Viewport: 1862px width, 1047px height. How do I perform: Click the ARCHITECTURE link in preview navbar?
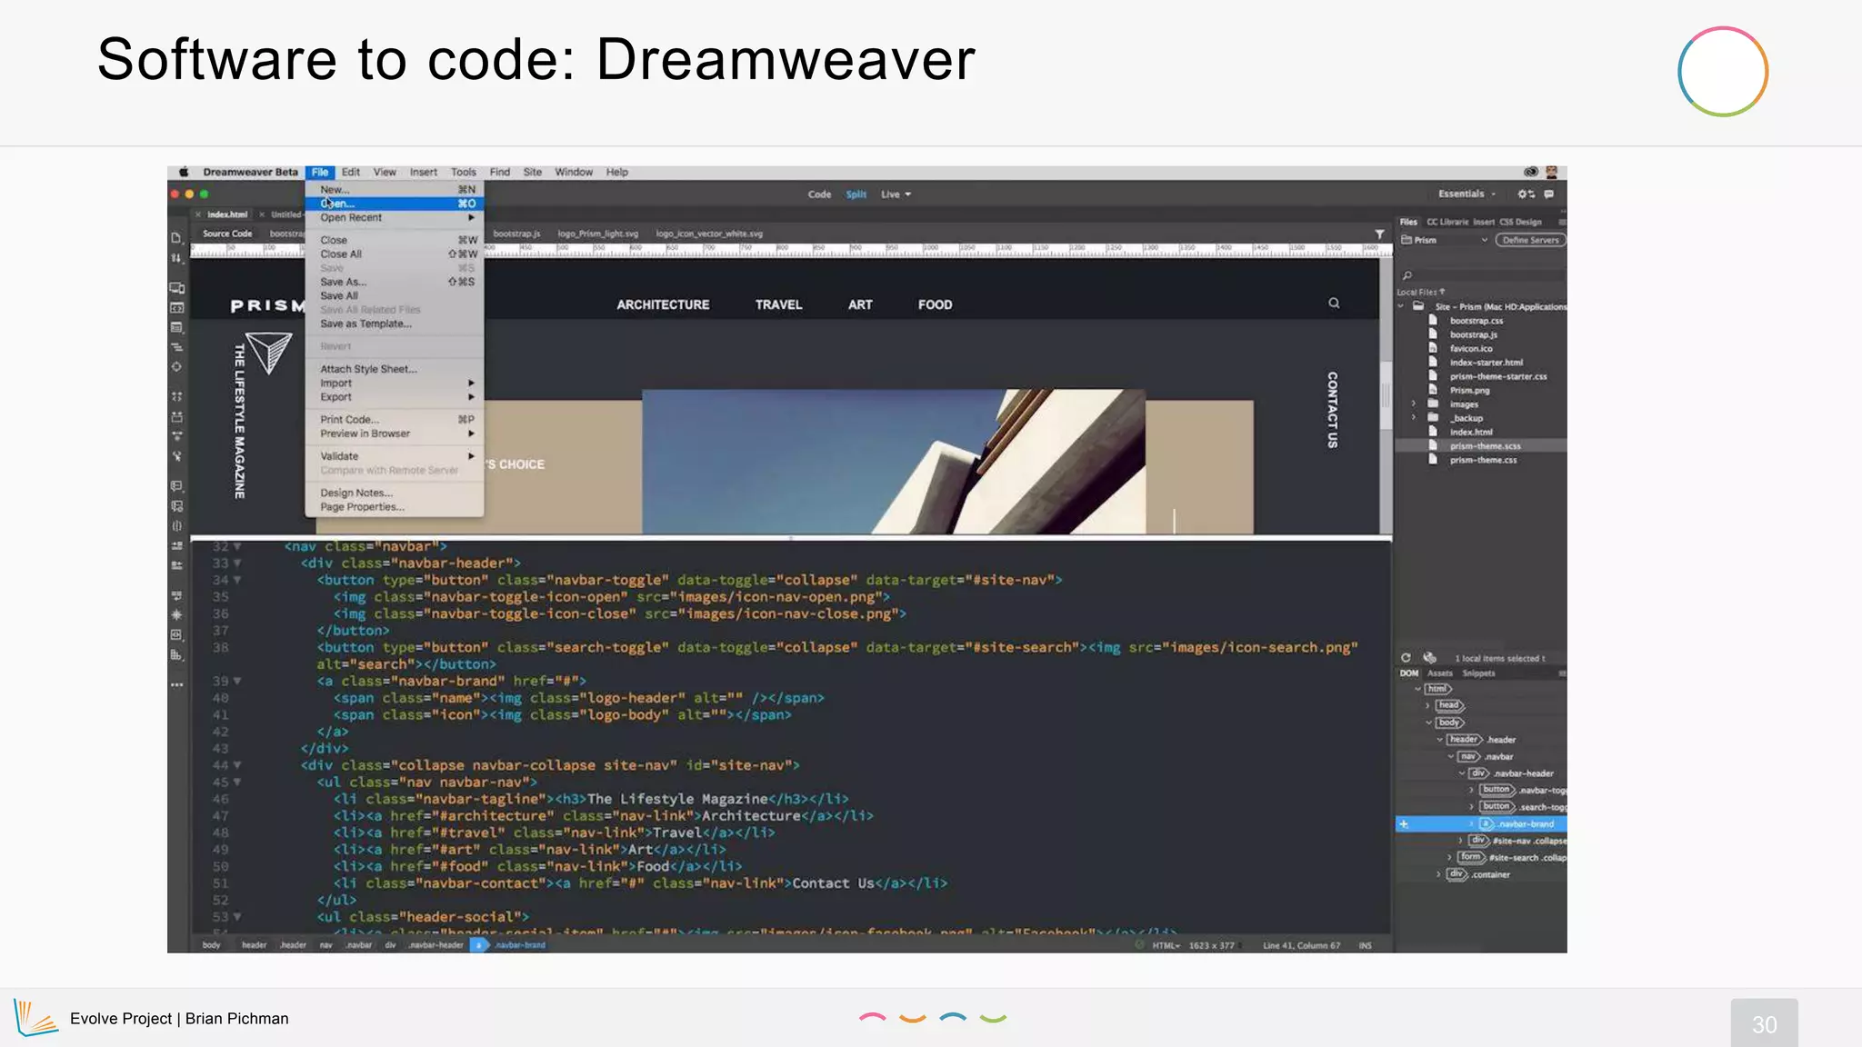click(663, 304)
